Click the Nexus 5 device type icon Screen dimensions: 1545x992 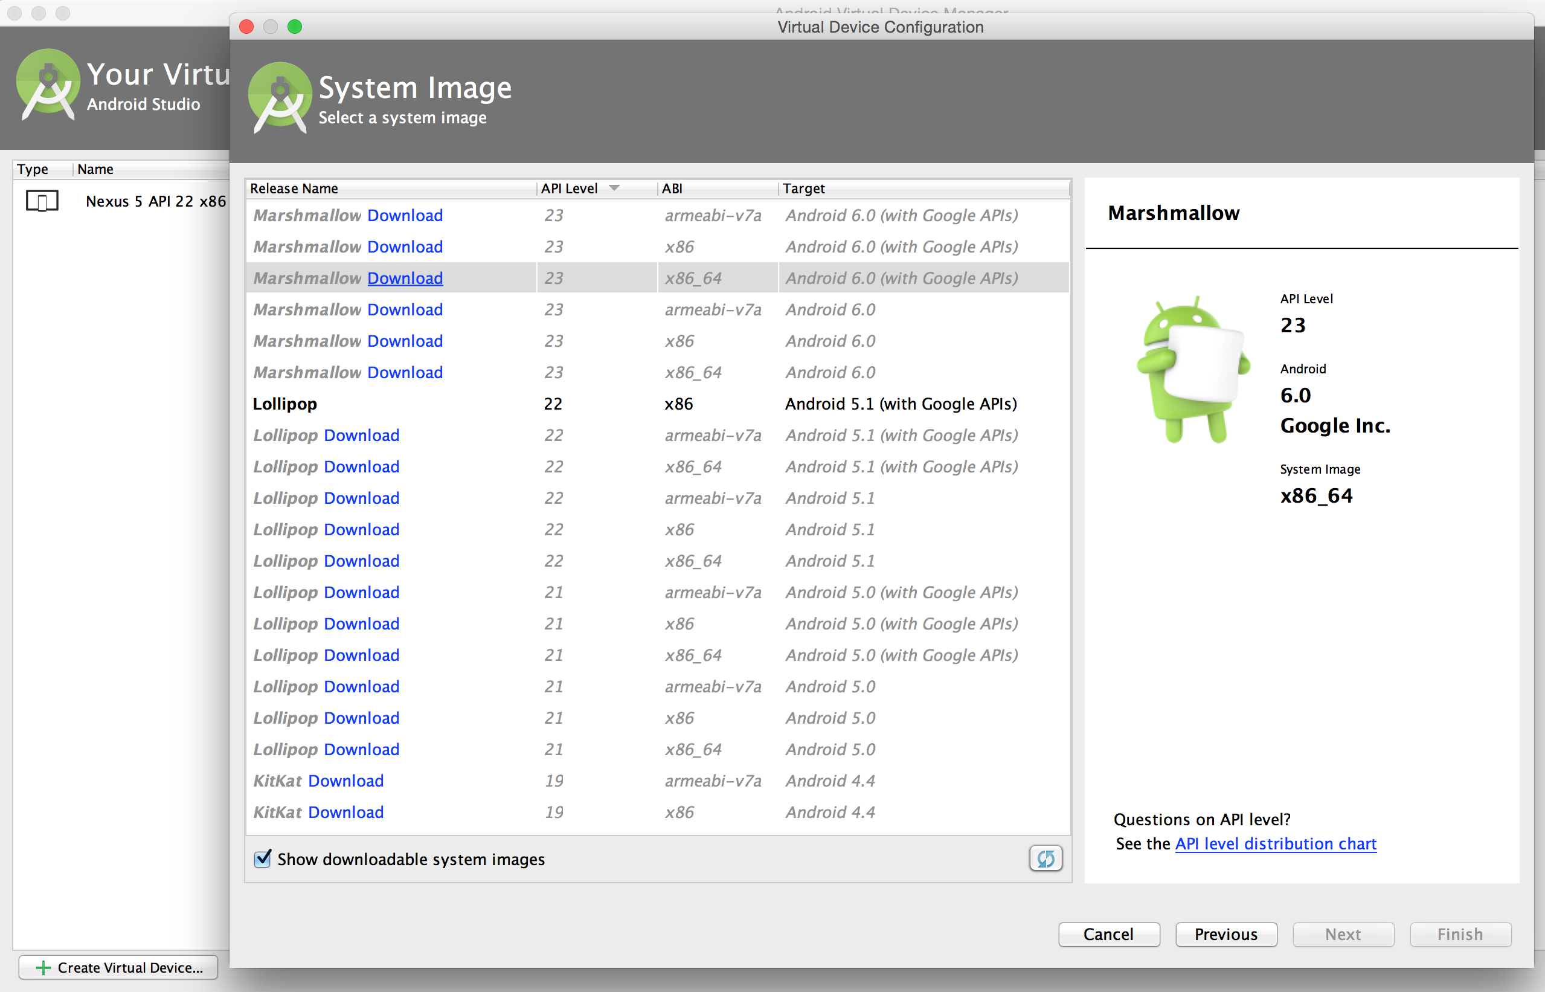click(42, 201)
